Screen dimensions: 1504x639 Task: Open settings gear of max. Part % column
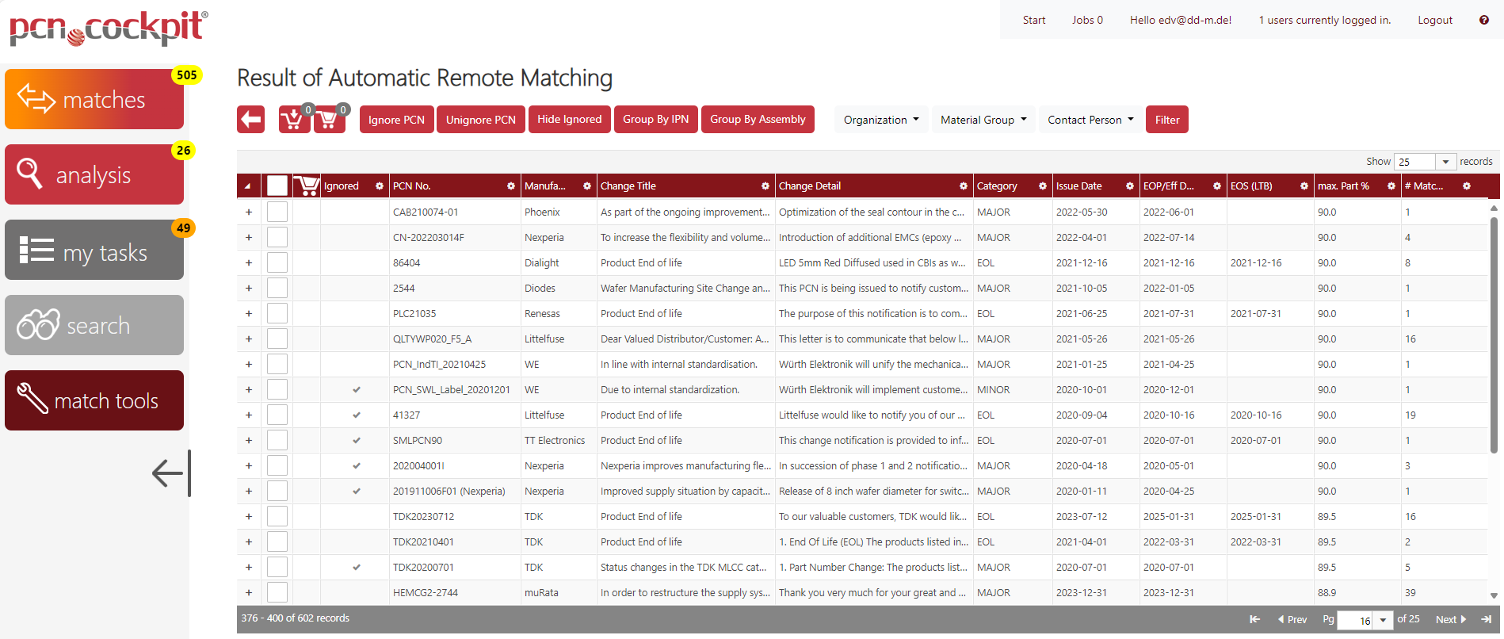[1391, 186]
